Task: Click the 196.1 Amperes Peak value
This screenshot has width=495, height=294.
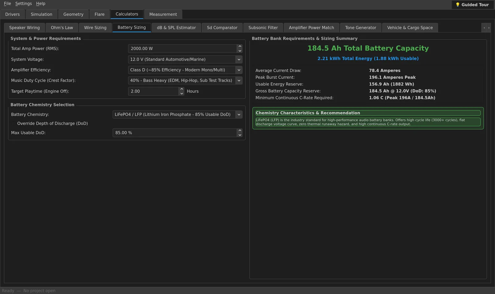Action: click(x=392, y=77)
